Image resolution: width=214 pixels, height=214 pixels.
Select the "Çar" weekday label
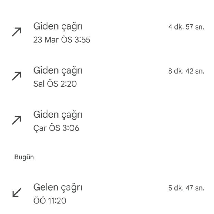coord(40,128)
